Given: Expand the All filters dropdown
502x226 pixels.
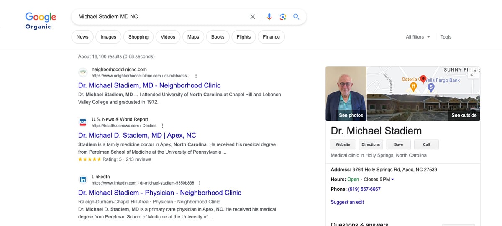Looking at the screenshot, I should click(417, 37).
